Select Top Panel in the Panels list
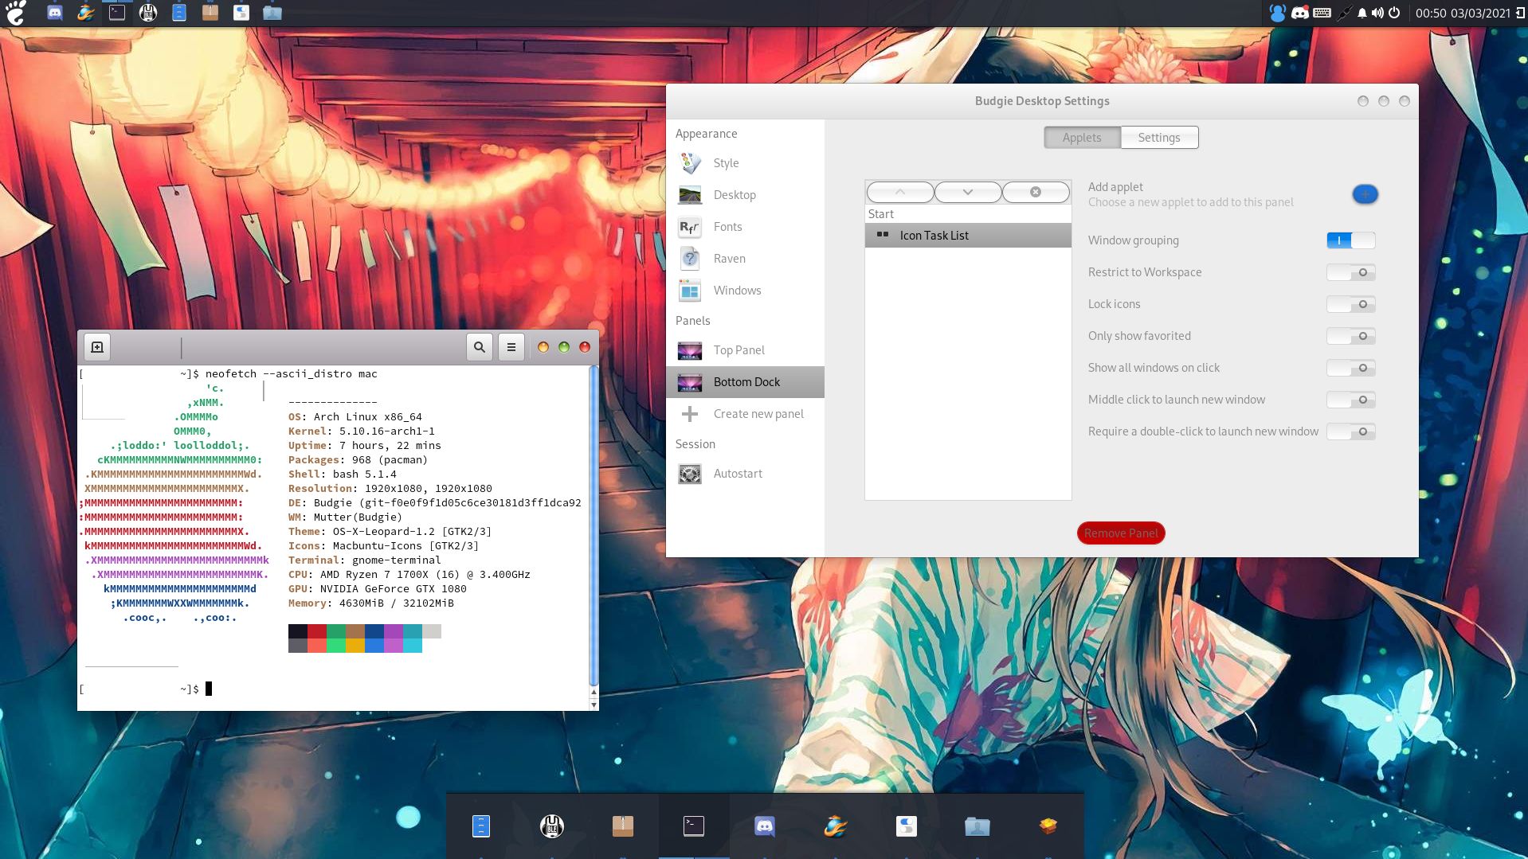This screenshot has height=859, width=1528. pyautogui.click(x=745, y=350)
